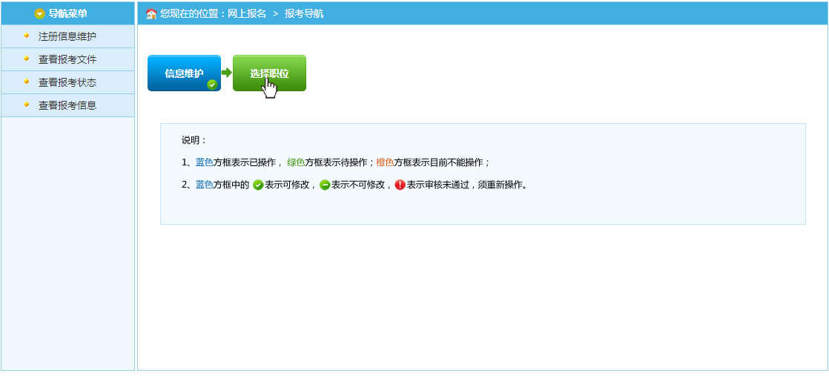The image size is (829, 379).
Task: Click 报考导航 in the breadcrumb path
Action: point(304,13)
